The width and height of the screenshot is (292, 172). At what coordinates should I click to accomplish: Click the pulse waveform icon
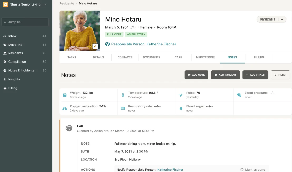coord(180,94)
